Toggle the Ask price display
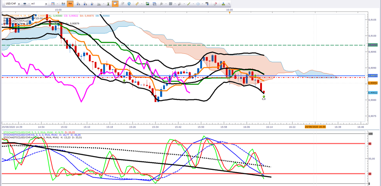The height and width of the screenshot is (186, 381). coord(70,4)
